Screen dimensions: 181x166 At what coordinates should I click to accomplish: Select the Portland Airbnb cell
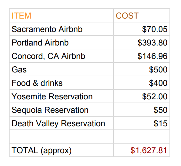point(61,42)
